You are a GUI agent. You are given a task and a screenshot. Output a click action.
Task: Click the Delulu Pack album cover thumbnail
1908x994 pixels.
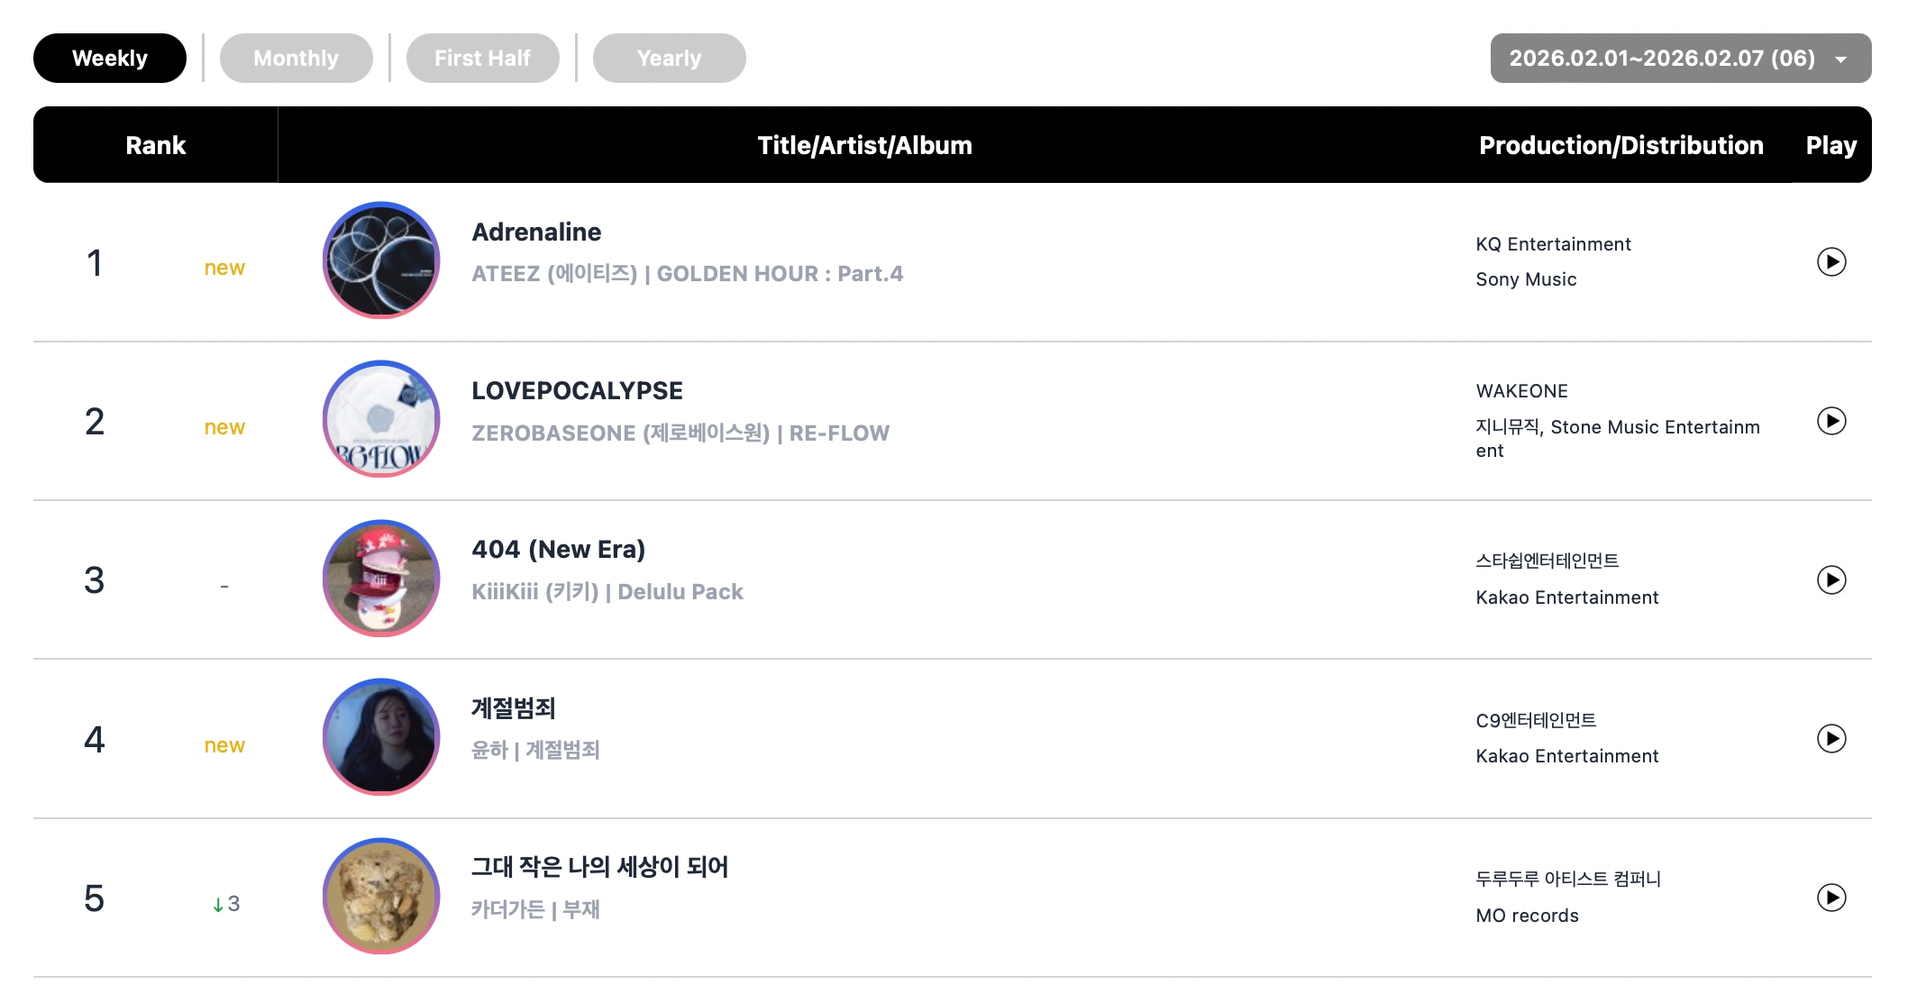pyautogui.click(x=381, y=579)
